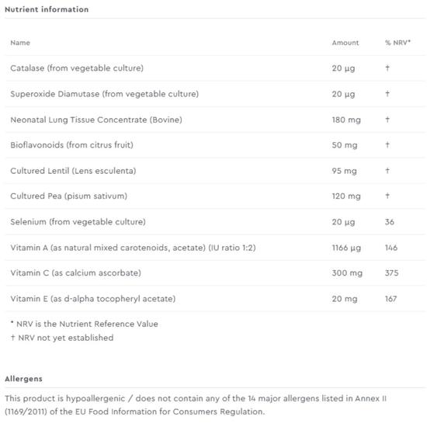Viewport: 427px width, 427px height.
Task: Click the 95 mg amount value
Action: [x=344, y=171]
